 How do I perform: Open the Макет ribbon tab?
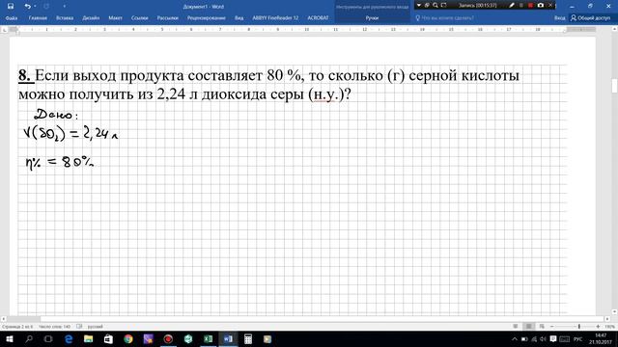(116, 18)
